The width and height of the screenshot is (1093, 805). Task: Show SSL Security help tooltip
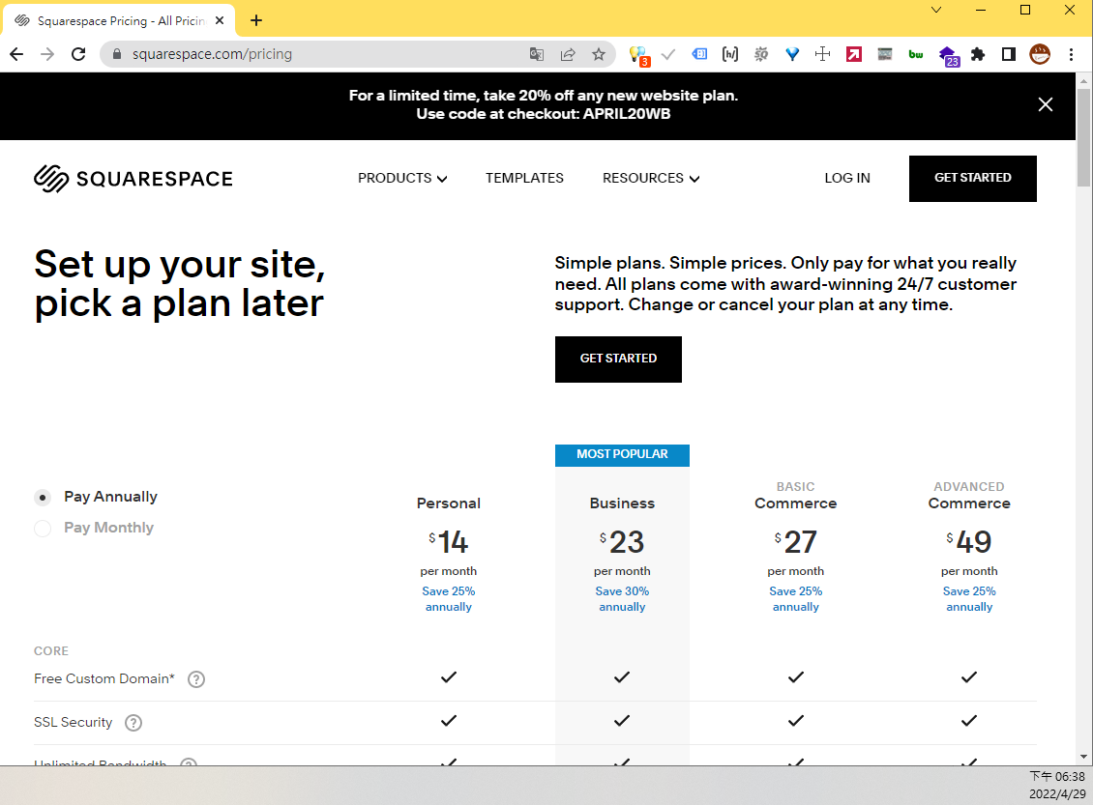[133, 723]
